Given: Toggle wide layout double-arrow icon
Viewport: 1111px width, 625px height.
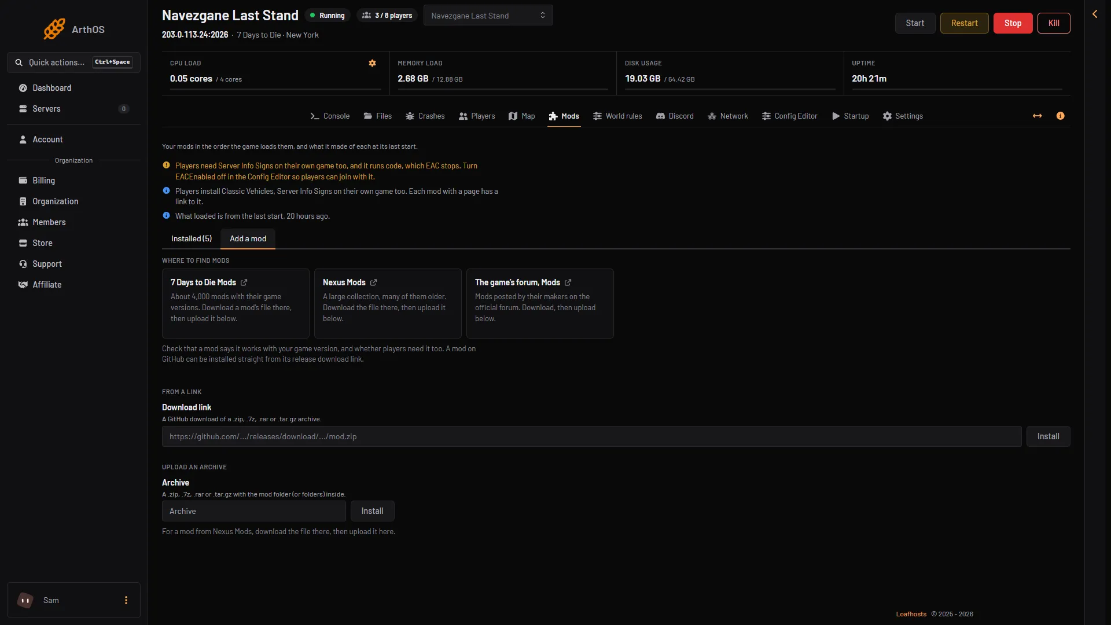Looking at the screenshot, I should [x=1038, y=116].
